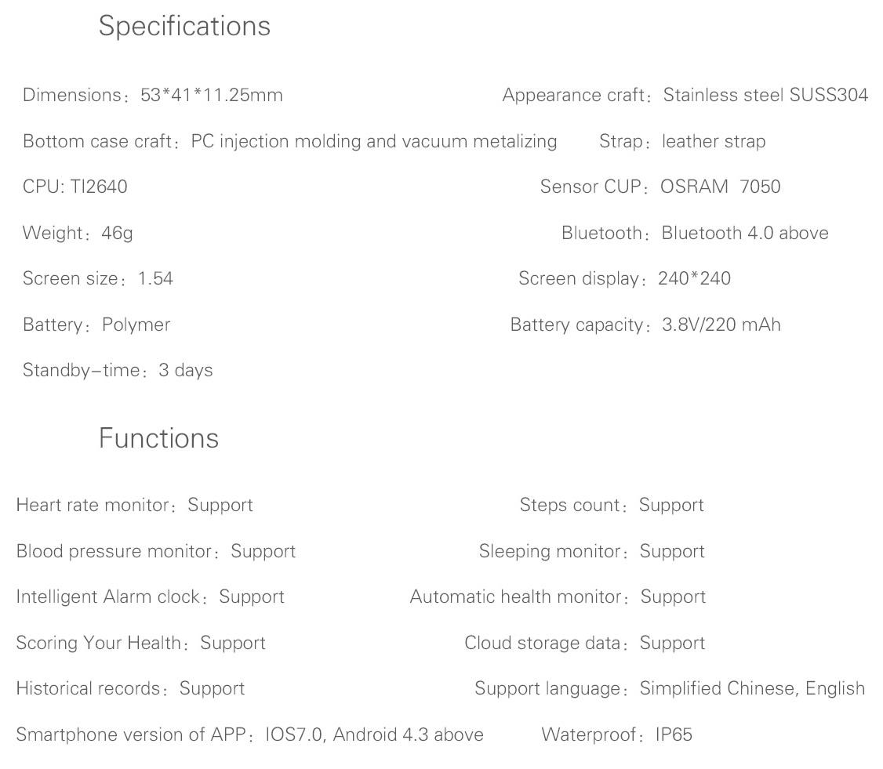
Task: Click the Weight 46g entry
Action: click(x=78, y=233)
